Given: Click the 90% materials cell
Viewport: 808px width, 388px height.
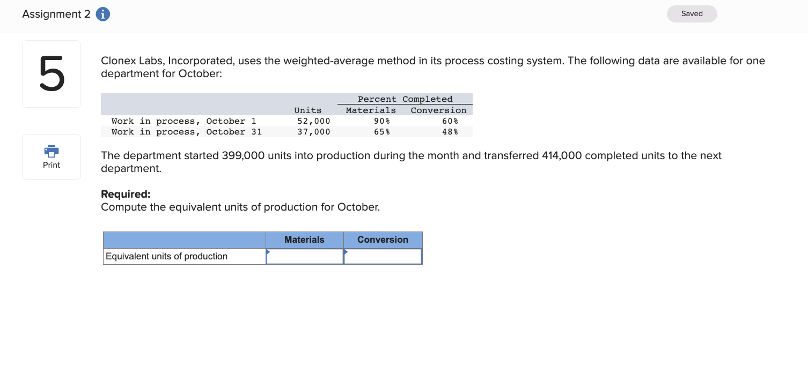Looking at the screenshot, I should coord(381,121).
